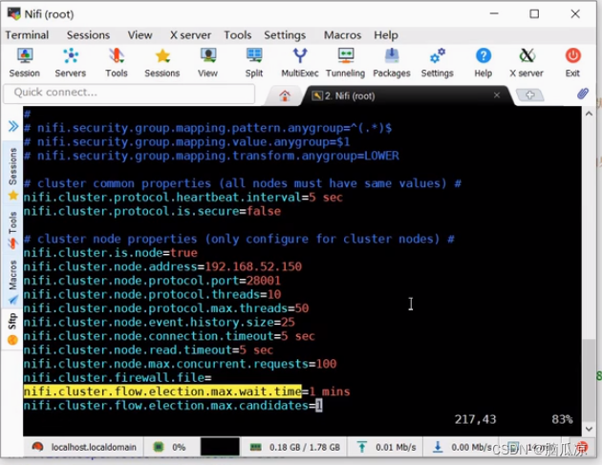Click the terminal scrollbar down arrow
This screenshot has height=465, width=602.
589,429
